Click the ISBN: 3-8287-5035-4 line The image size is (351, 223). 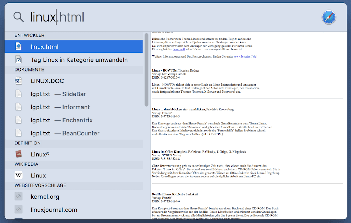tap(166, 77)
